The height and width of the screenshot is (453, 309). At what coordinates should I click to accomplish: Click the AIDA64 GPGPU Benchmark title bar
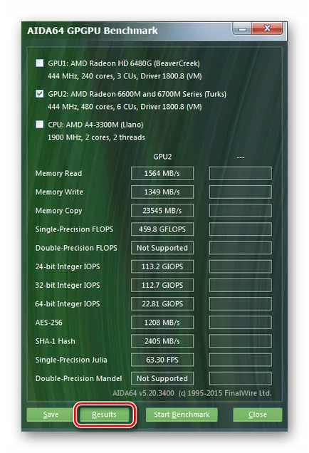click(x=127, y=31)
